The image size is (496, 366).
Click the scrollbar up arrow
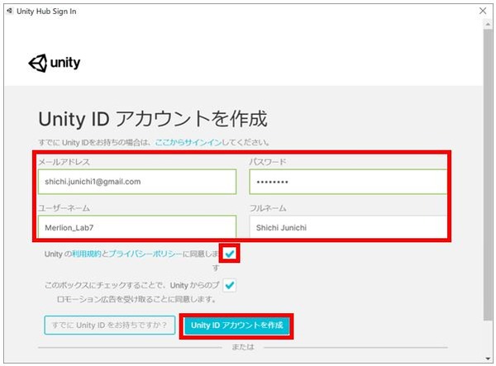pos(488,24)
